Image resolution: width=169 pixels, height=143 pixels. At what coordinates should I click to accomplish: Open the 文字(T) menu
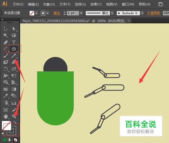[x=65, y=4]
